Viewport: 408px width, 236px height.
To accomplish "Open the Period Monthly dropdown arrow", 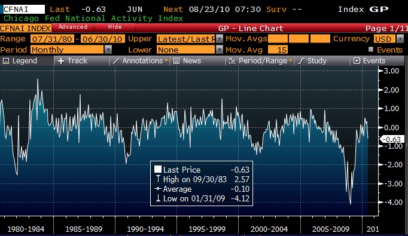I will coord(108,50).
